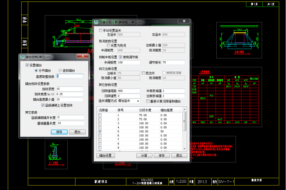286x190 pixels.
Task: Click the 挡块顶宽 input field
Action: click(70, 89)
